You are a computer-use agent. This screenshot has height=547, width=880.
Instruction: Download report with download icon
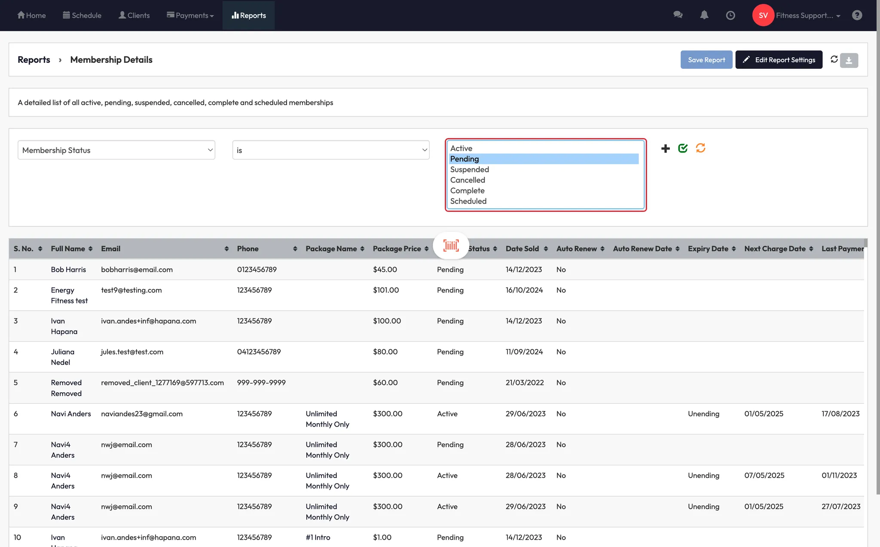click(x=849, y=61)
